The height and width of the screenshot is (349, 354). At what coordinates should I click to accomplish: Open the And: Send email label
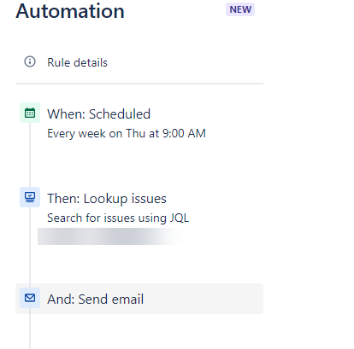tap(95, 300)
